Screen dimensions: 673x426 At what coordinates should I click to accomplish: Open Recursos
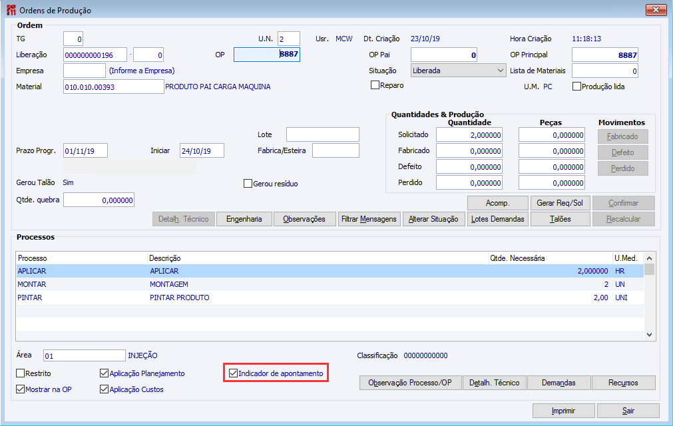pos(623,383)
